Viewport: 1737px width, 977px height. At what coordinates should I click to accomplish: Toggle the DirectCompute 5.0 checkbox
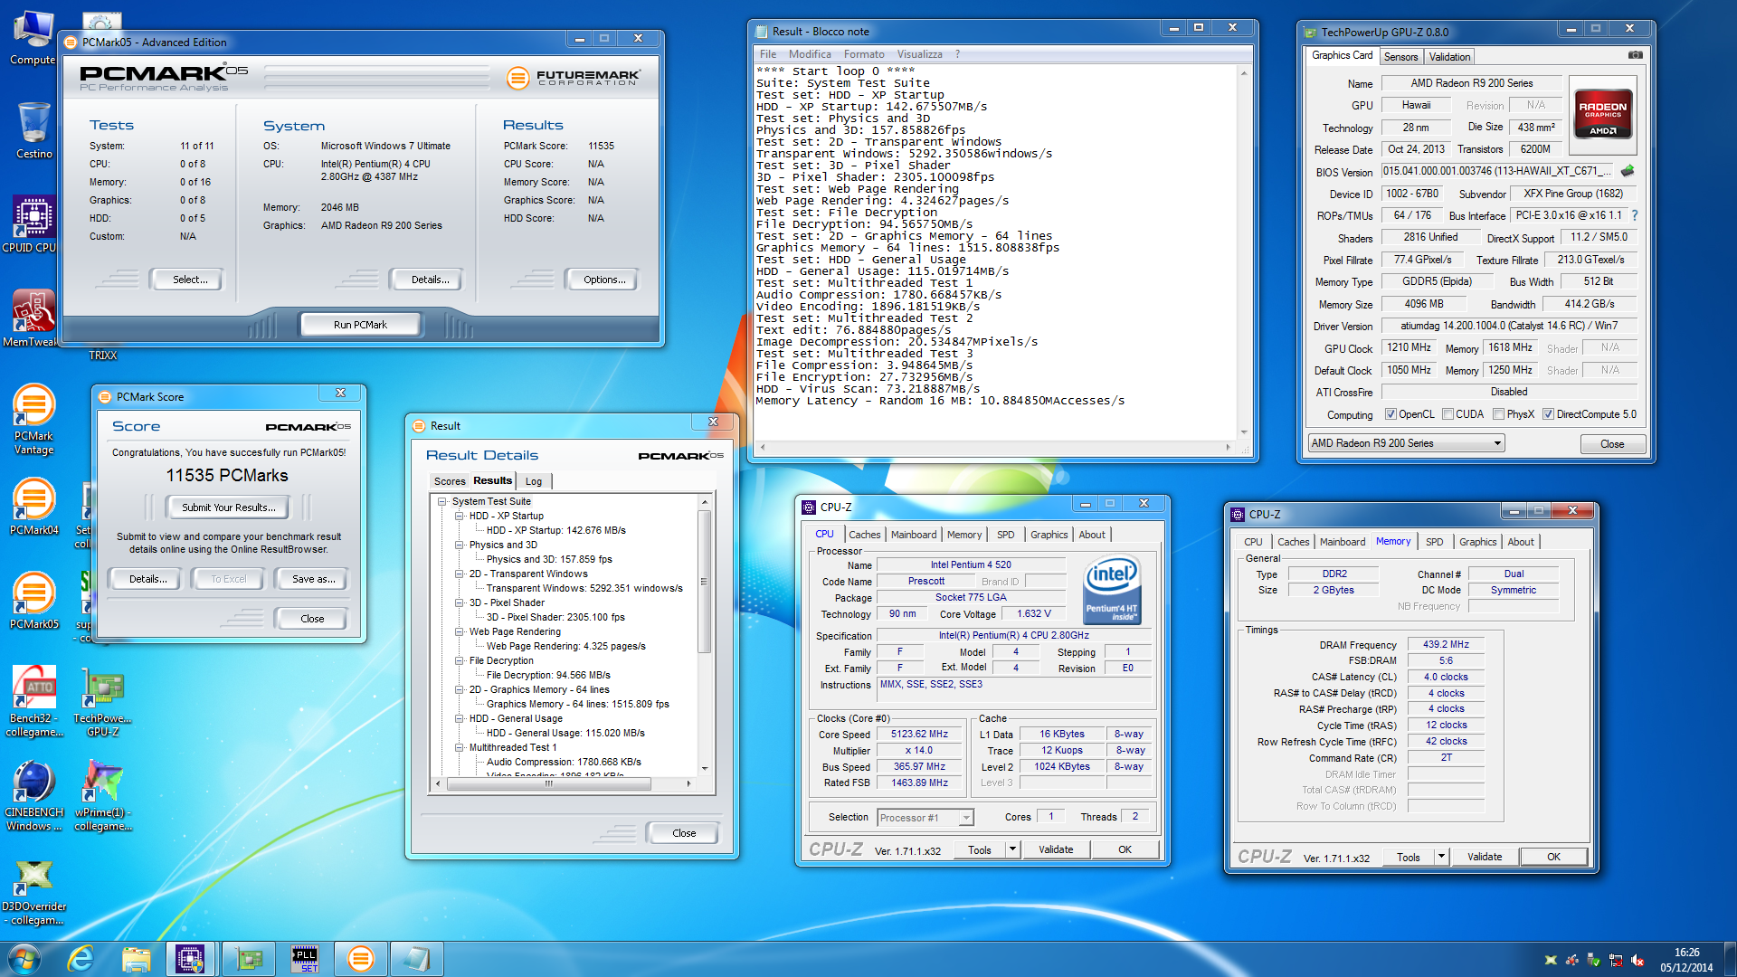click(x=1549, y=414)
